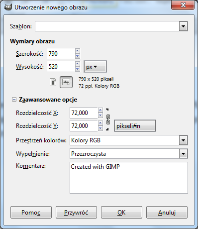Decrease Szerokość with down arrow
This screenshot has width=198, height=229.
click(x=78, y=56)
